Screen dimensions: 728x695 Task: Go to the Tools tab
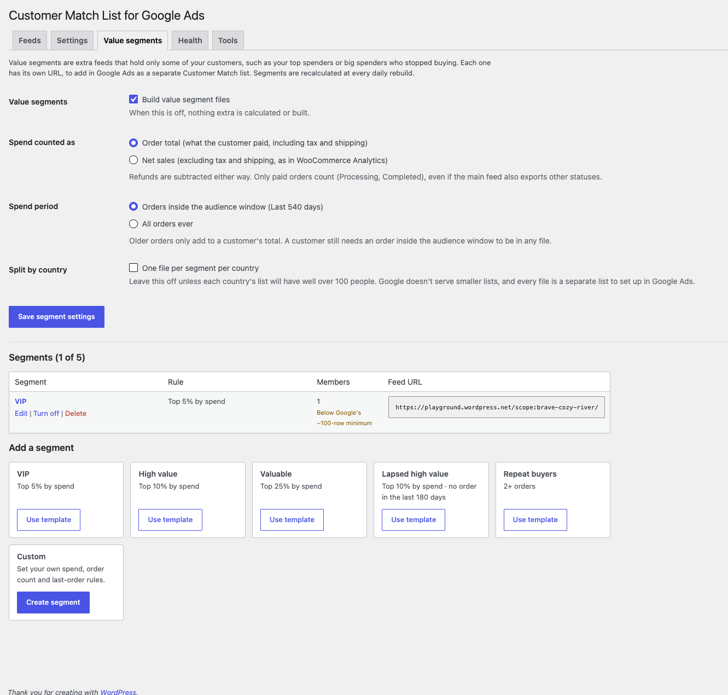(x=228, y=40)
